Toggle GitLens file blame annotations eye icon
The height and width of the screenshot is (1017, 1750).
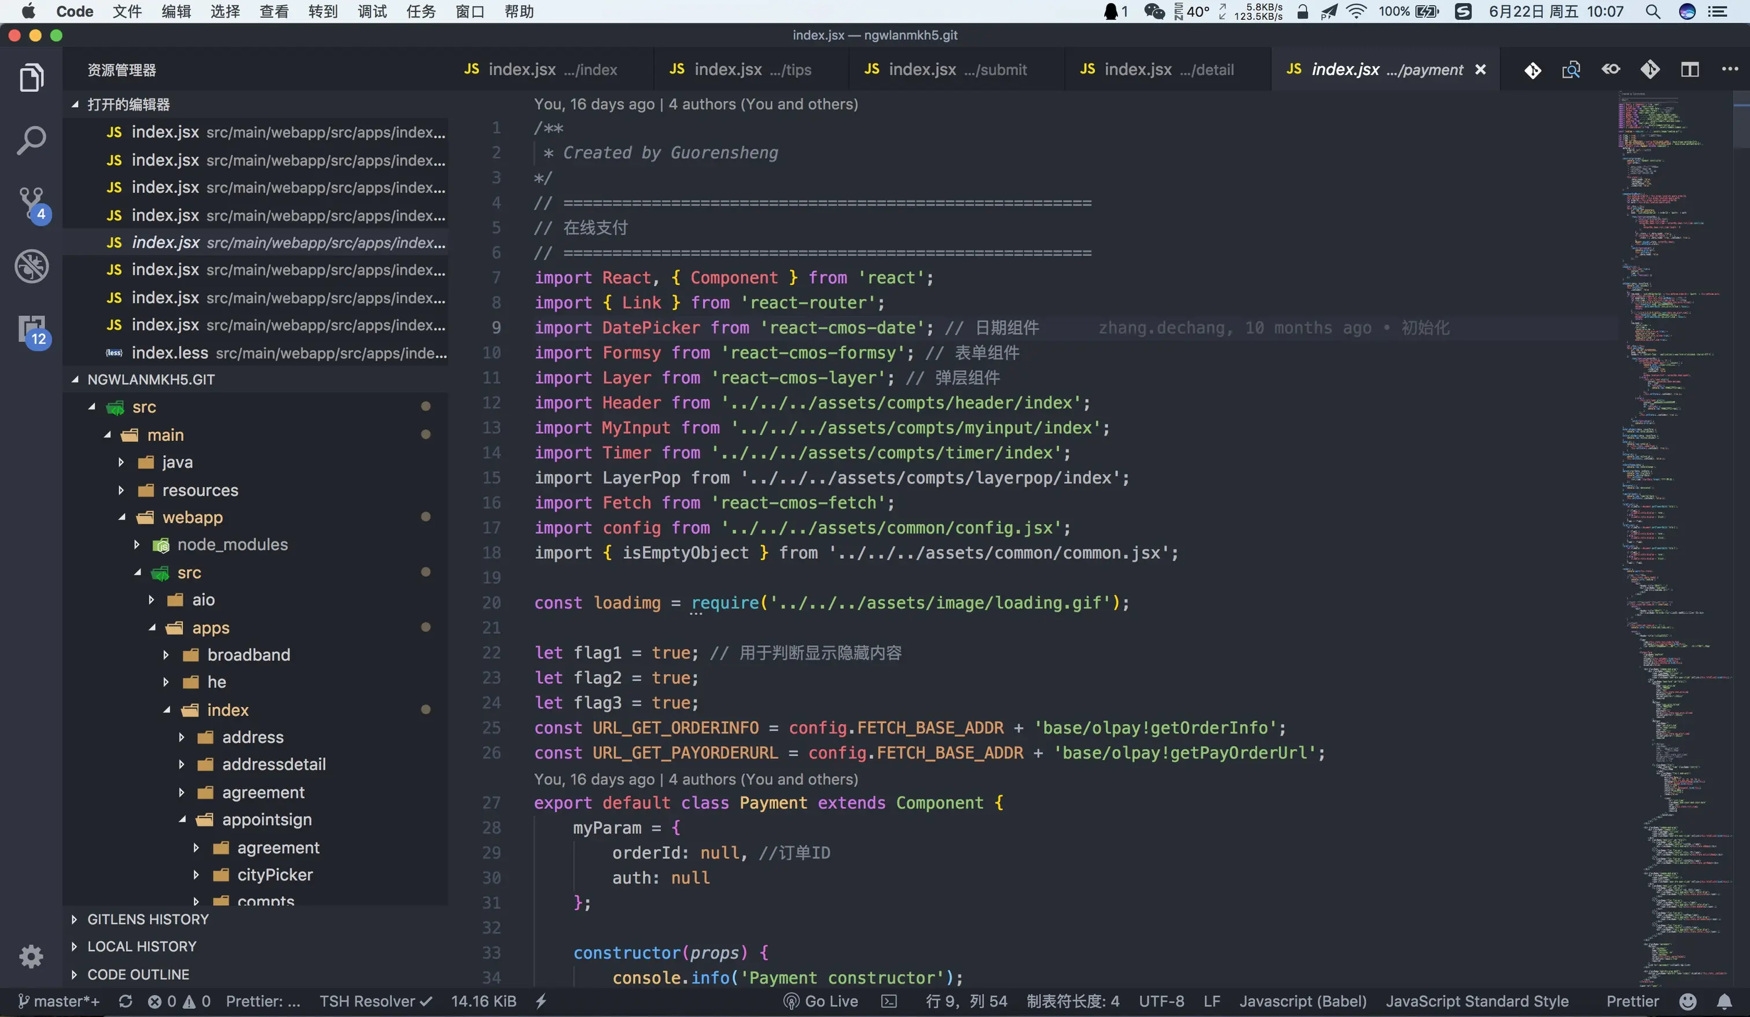coord(1611,69)
